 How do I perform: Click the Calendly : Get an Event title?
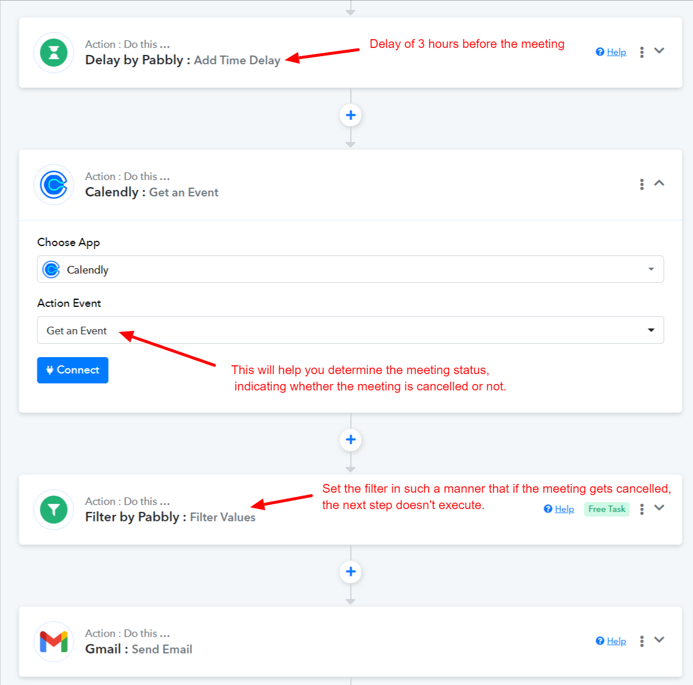[151, 192]
